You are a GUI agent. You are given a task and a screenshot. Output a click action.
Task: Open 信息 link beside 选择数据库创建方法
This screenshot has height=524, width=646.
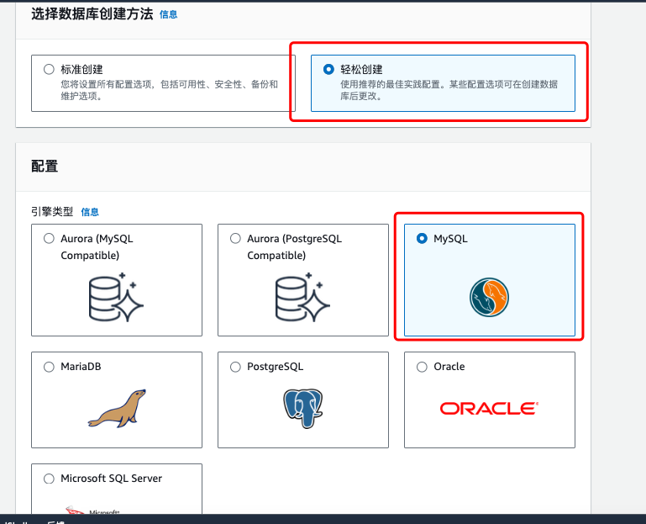tap(169, 14)
